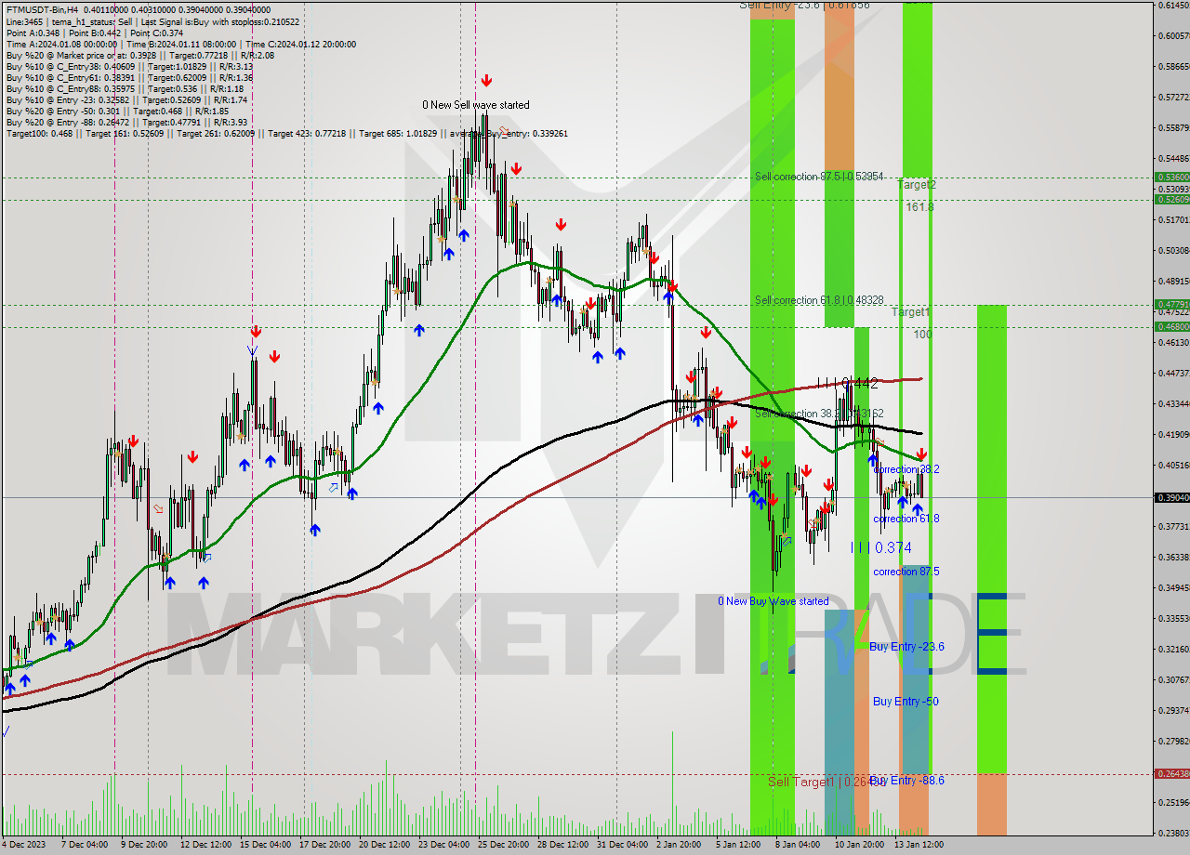The image size is (1190, 855).
Task: Click the 'Buy Entry -23.6' label
Action: point(907,646)
